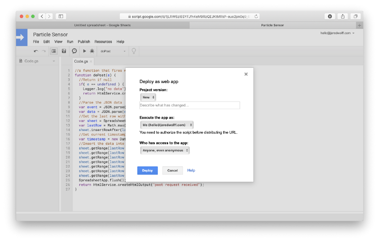Click the Particle Sensor project title
The height and width of the screenshot is (242, 379).
coord(50,34)
